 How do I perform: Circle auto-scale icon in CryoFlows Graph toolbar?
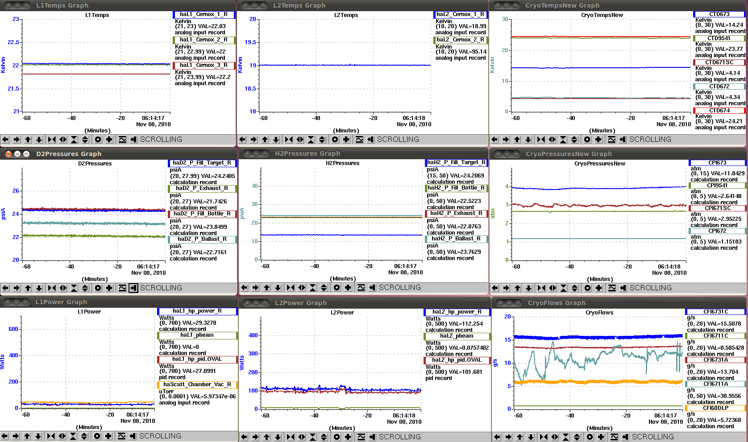click(x=590, y=437)
